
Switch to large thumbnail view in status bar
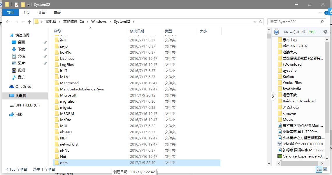[x=326, y=169]
